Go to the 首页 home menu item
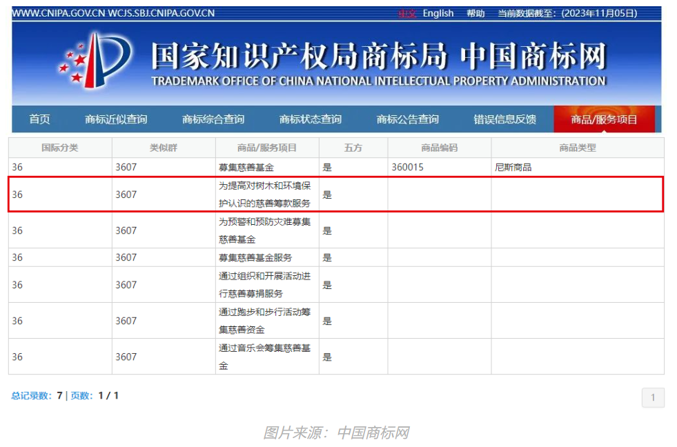 [39, 119]
